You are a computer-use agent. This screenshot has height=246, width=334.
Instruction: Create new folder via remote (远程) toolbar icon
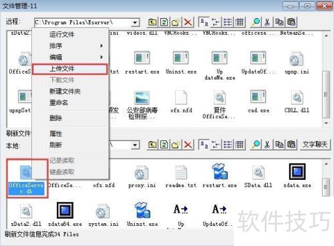[176, 22]
